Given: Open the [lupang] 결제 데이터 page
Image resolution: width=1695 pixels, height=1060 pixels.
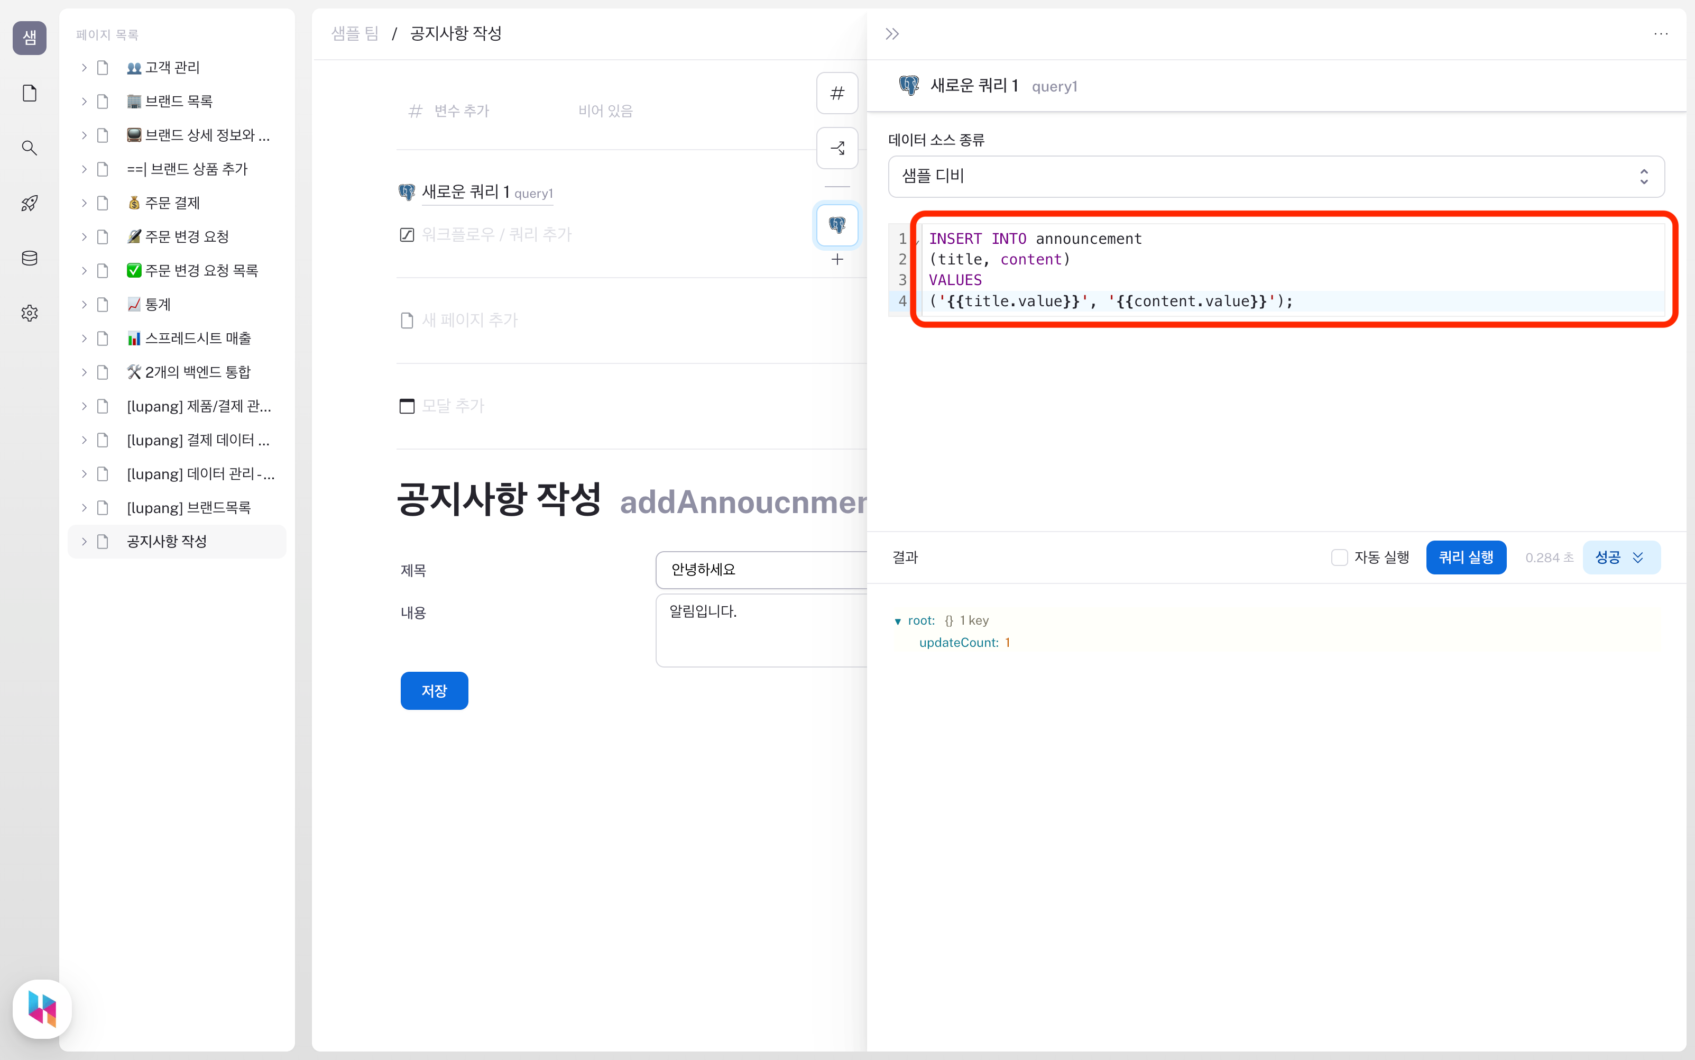Looking at the screenshot, I should point(177,440).
